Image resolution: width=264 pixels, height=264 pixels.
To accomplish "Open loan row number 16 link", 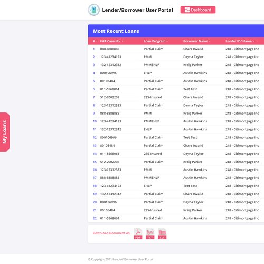I will coord(95,170).
